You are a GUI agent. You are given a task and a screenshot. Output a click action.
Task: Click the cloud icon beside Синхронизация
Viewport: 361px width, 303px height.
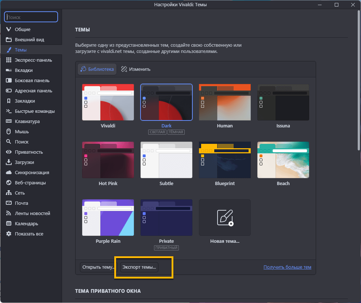tap(8, 172)
